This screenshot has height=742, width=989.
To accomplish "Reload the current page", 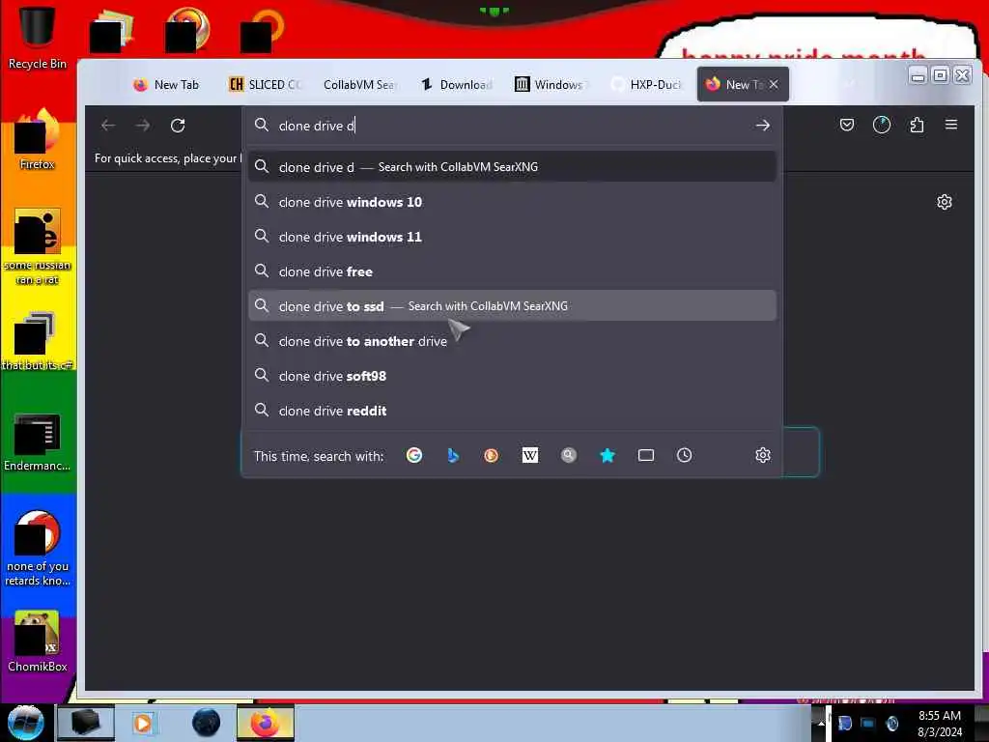I will pyautogui.click(x=178, y=125).
